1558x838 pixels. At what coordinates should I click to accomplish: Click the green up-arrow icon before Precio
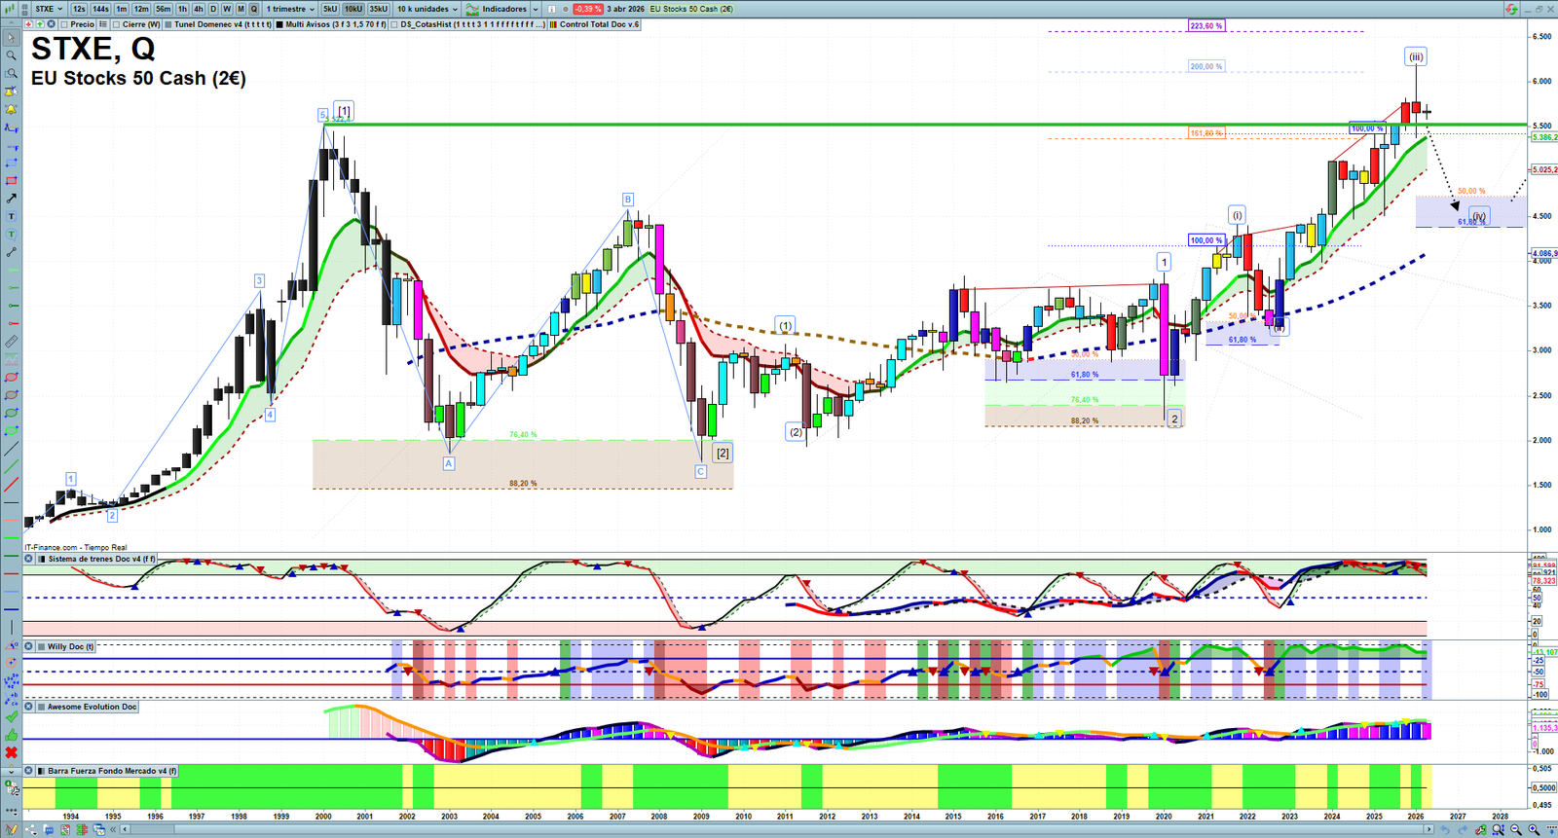tap(40, 24)
